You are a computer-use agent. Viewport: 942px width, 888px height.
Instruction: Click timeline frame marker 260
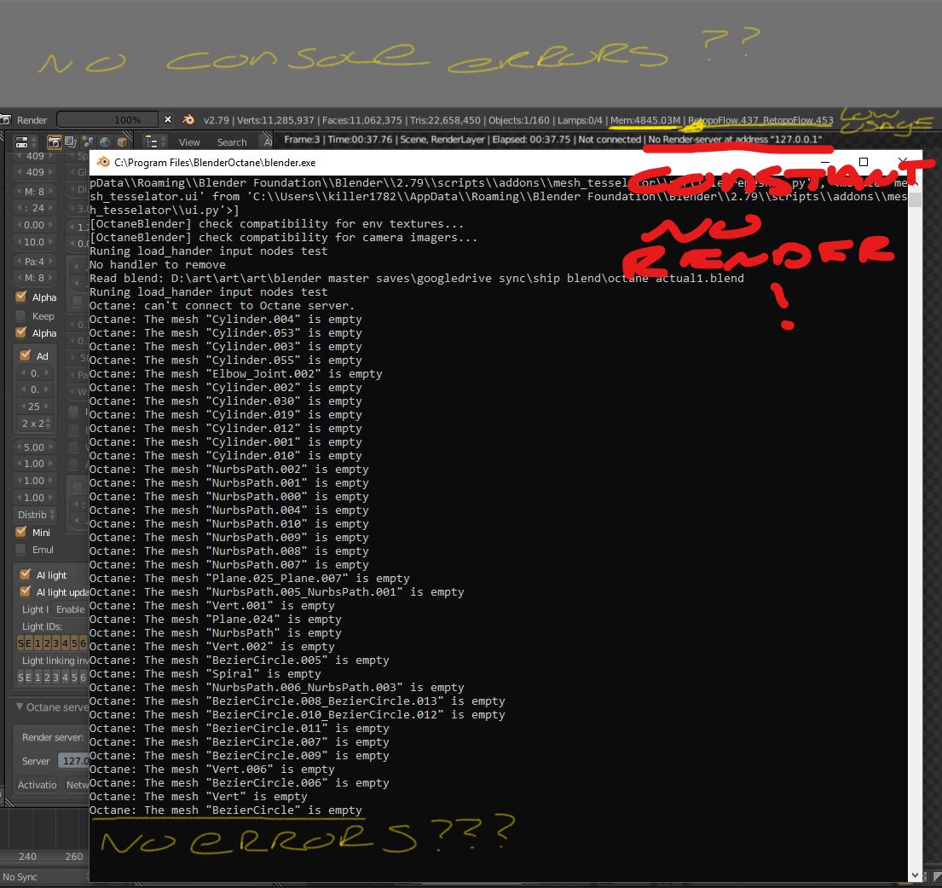pyautogui.click(x=74, y=856)
